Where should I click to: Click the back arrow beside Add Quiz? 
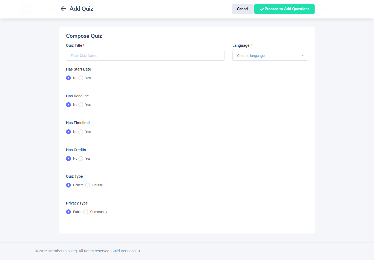click(63, 9)
